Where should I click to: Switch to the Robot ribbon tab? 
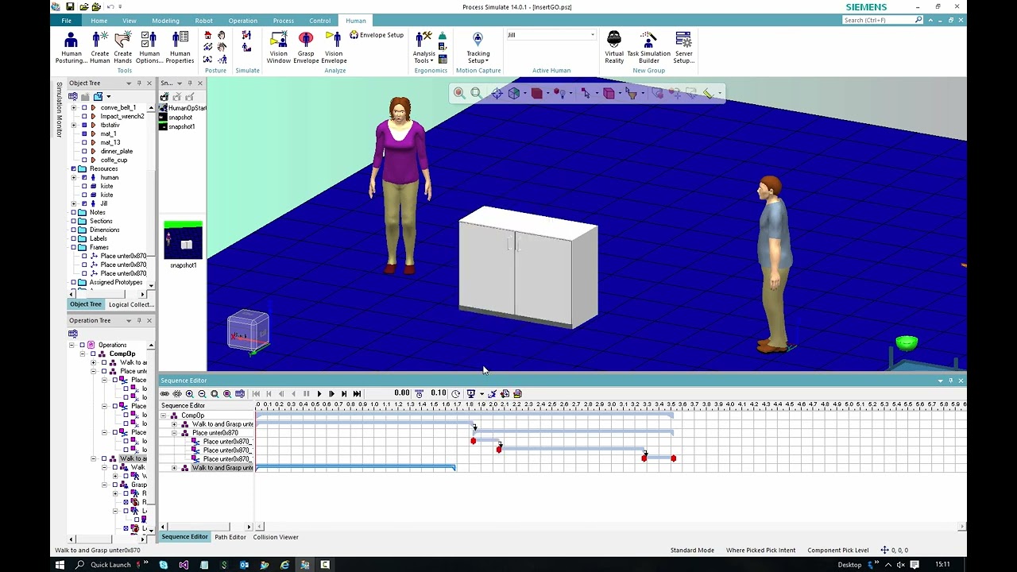(204, 21)
